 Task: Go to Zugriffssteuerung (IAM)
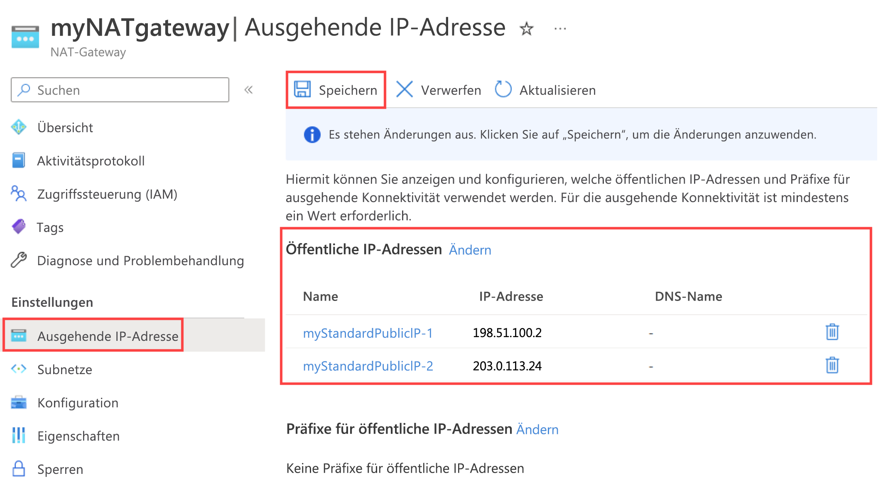point(108,194)
